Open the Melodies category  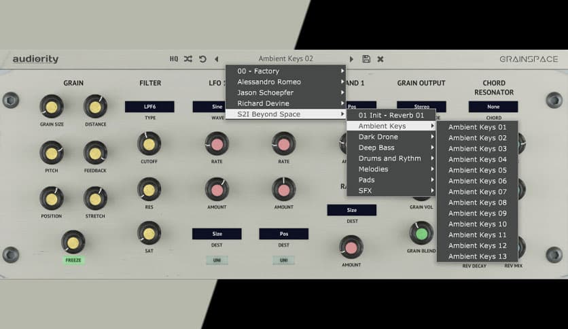tap(391, 169)
